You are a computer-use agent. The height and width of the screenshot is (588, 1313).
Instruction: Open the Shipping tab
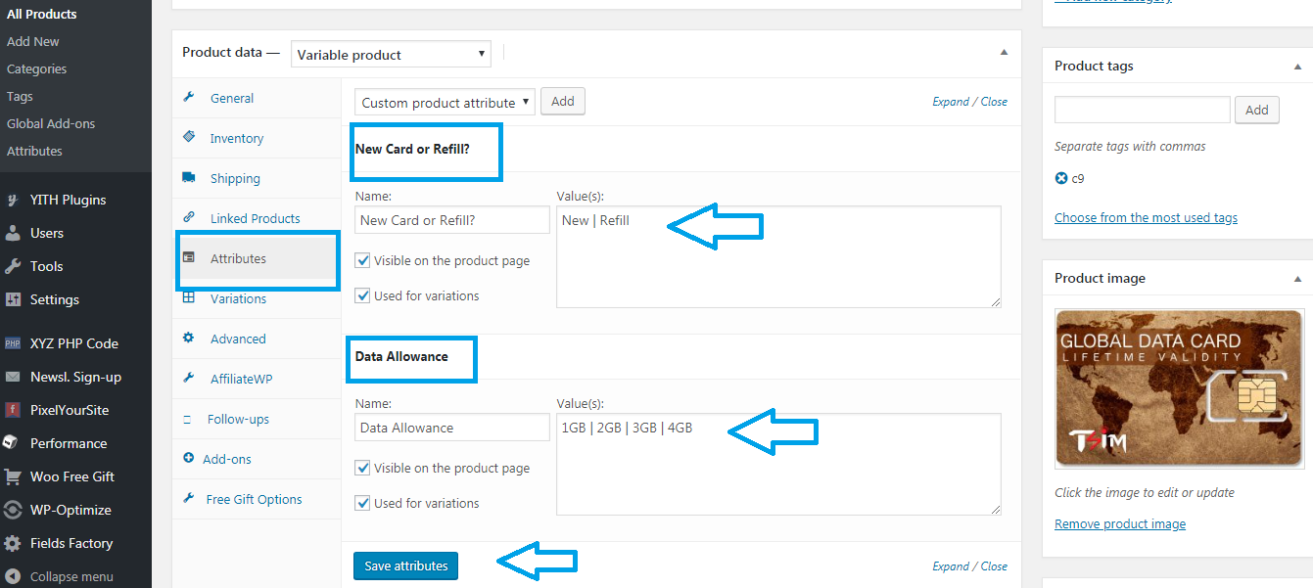pyautogui.click(x=235, y=178)
